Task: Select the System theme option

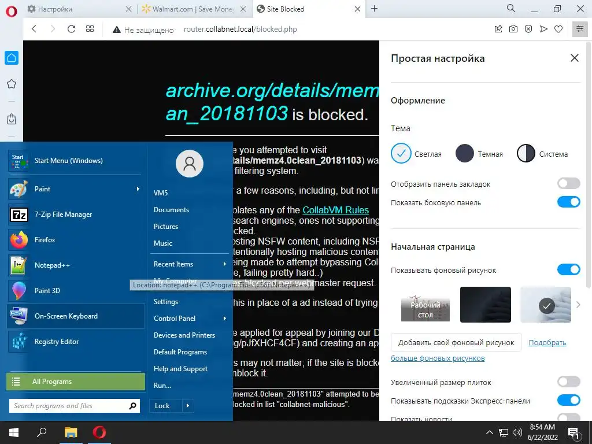Action: tap(526, 153)
